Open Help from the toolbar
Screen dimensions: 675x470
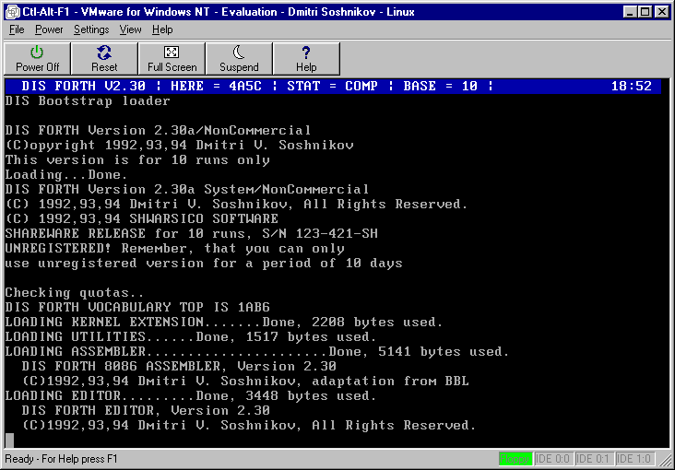pos(306,59)
